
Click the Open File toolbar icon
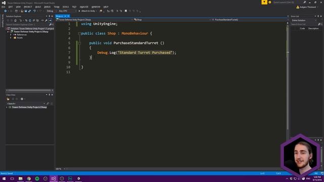pos(22,11)
